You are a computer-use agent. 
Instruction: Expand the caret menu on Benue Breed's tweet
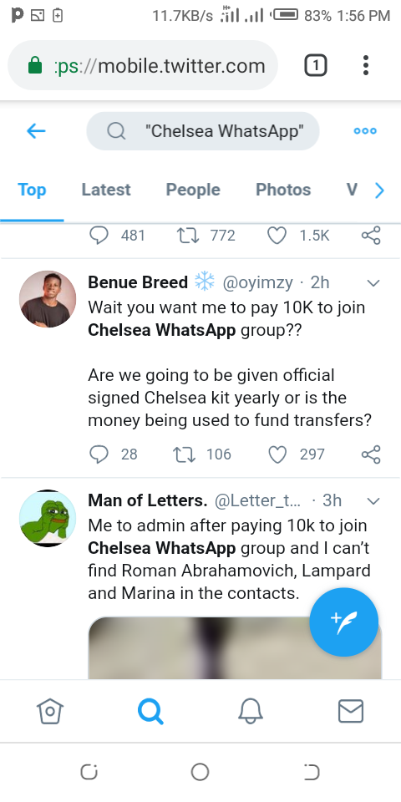374,283
